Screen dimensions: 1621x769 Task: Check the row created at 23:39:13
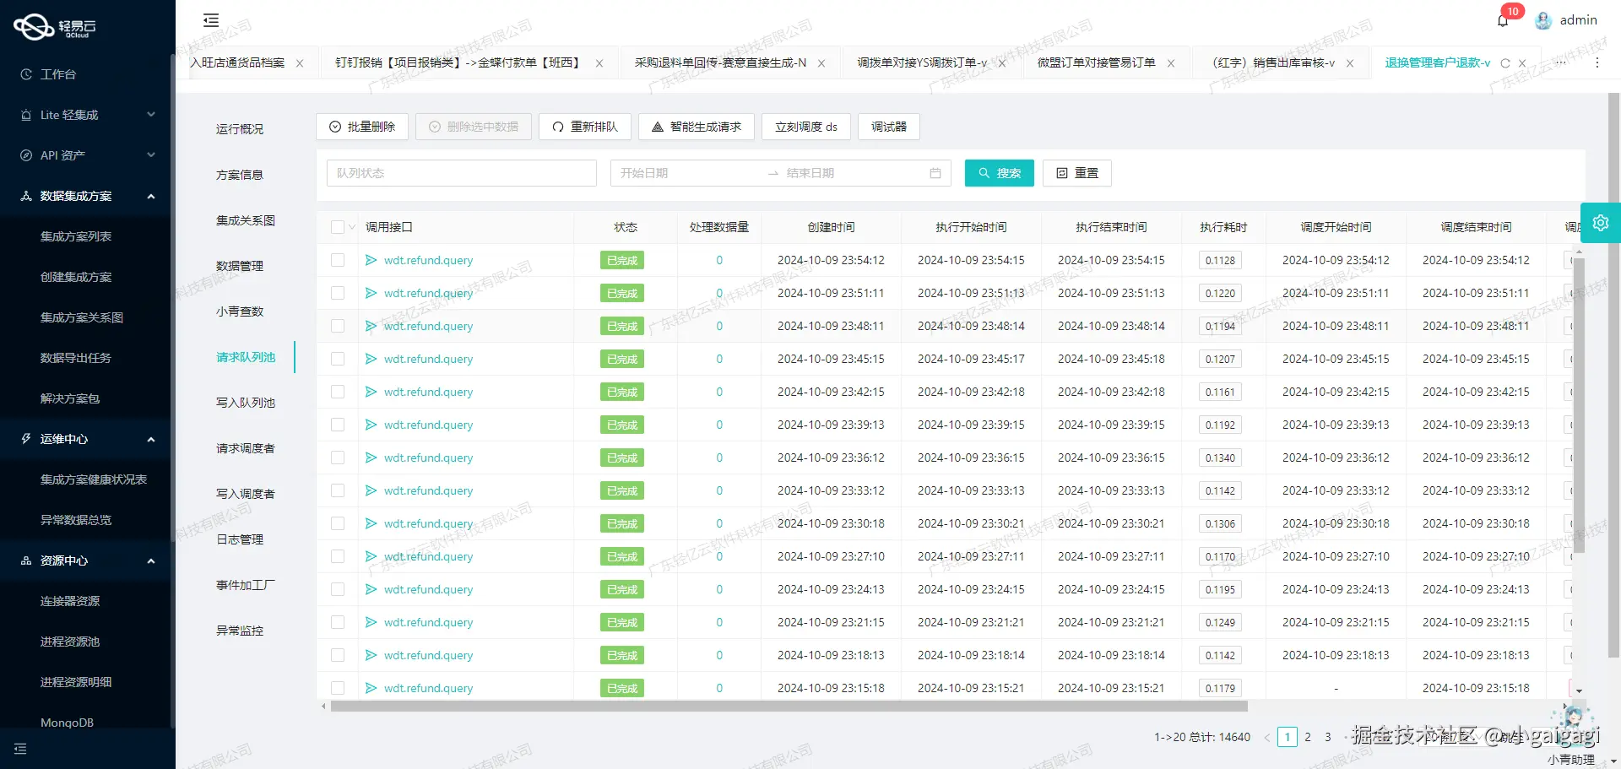coord(337,425)
